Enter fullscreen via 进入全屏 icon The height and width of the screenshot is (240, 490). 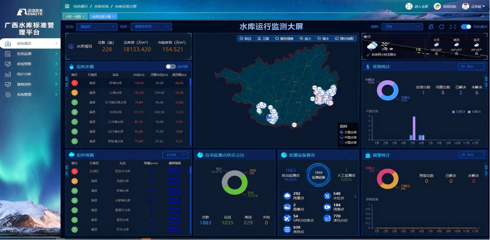[x=409, y=6]
